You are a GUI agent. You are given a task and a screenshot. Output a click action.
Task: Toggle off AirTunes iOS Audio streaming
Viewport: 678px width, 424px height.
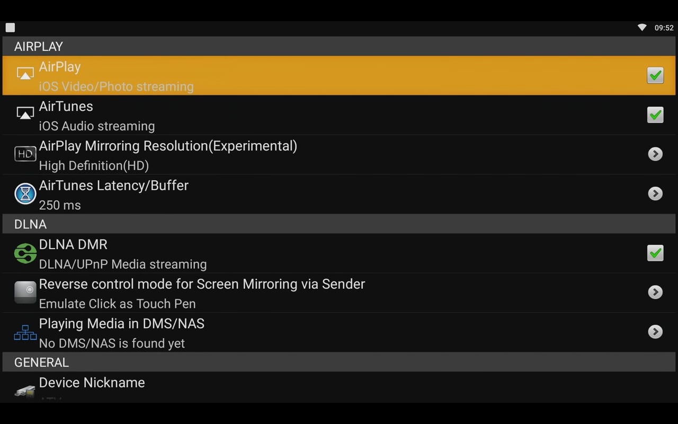tap(655, 115)
